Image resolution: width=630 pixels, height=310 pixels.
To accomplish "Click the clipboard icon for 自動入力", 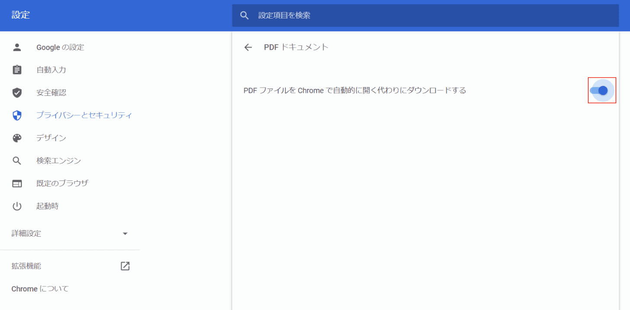I will pos(17,70).
